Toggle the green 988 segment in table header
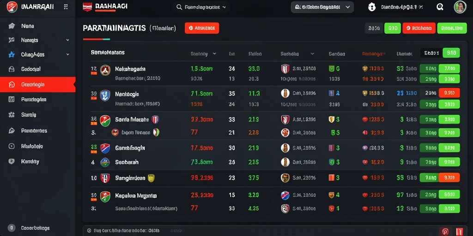Viewport: 473px width, 236px height. (451, 53)
